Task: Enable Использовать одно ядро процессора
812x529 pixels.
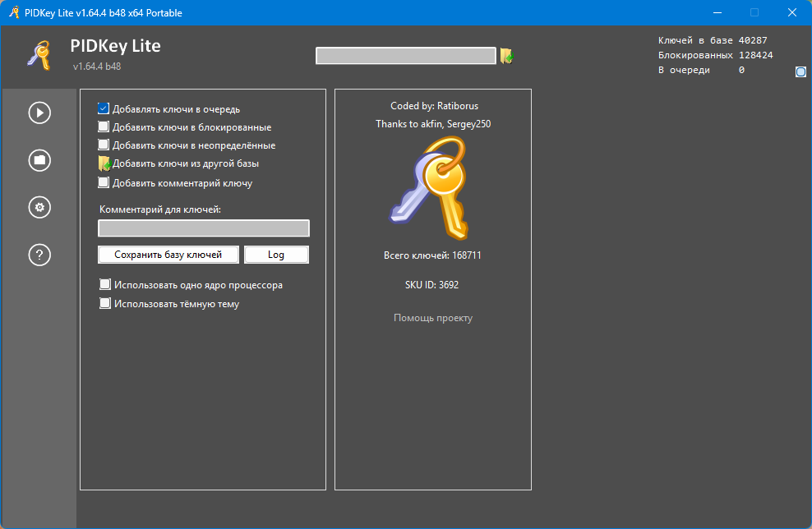Action: coord(104,285)
